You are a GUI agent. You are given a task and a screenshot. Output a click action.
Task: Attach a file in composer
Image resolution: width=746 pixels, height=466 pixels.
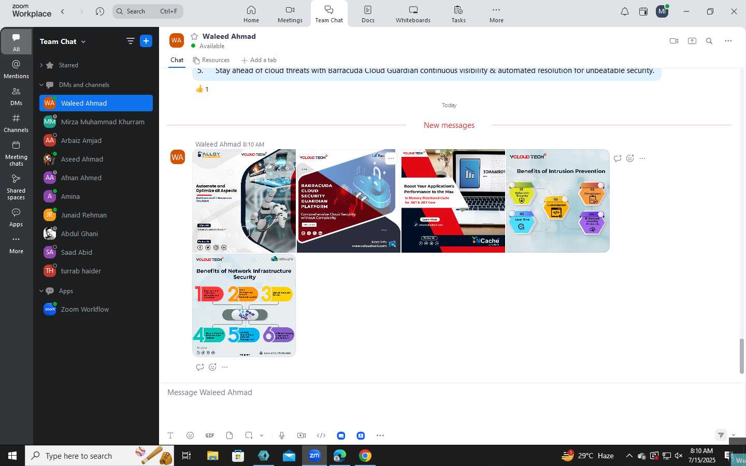[229, 435]
